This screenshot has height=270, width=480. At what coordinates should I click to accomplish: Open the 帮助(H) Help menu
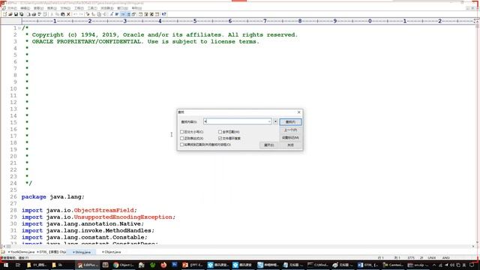point(136,8)
